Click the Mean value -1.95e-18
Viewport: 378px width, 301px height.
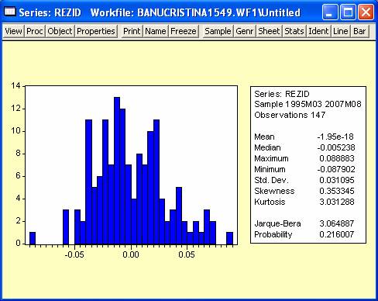point(335,137)
